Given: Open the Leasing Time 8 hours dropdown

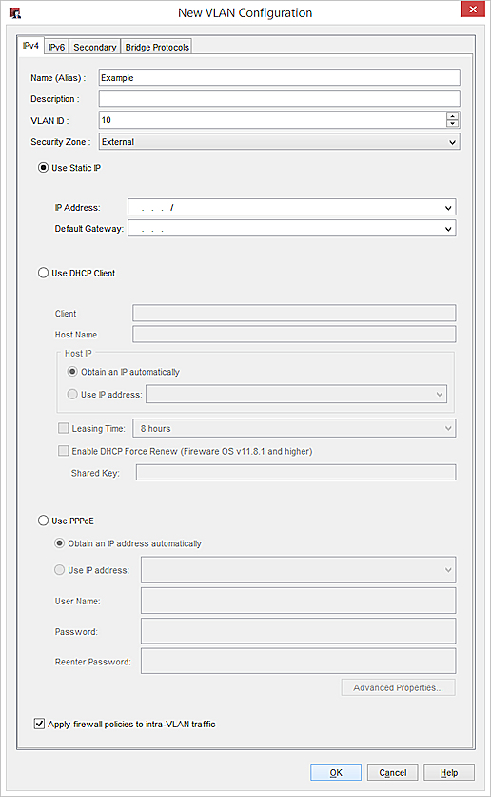Looking at the screenshot, I should coord(294,428).
